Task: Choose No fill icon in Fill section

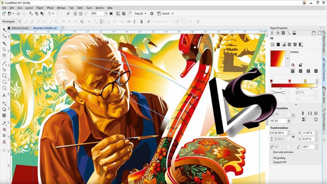Action: click(273, 44)
